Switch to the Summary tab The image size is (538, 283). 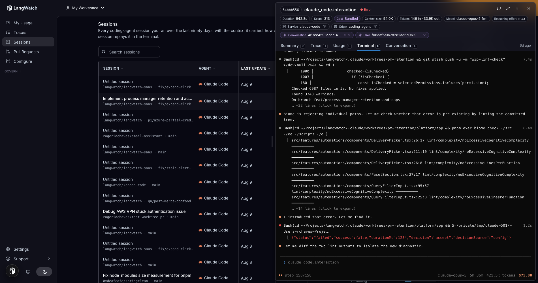point(293,46)
